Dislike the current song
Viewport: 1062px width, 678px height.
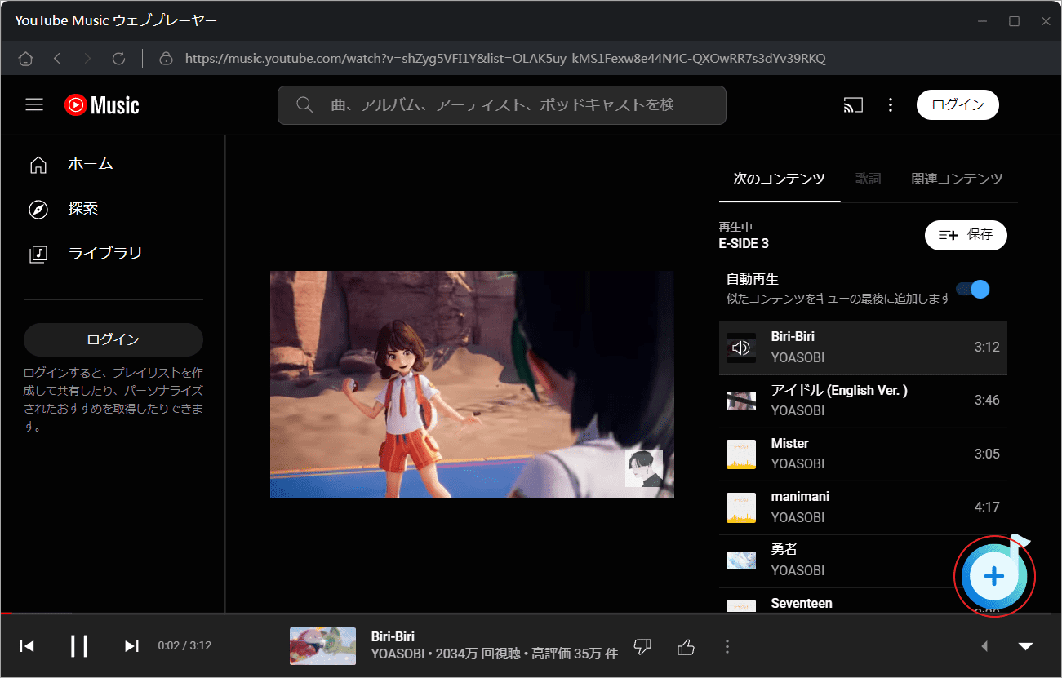(x=643, y=647)
